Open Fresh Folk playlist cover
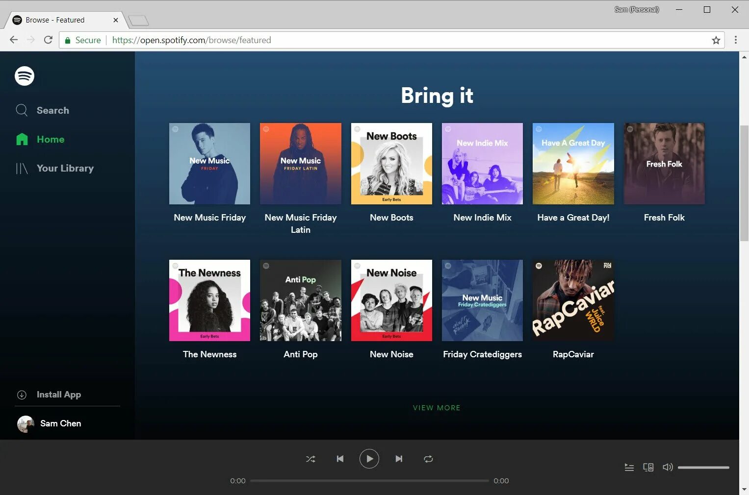 pyautogui.click(x=664, y=164)
